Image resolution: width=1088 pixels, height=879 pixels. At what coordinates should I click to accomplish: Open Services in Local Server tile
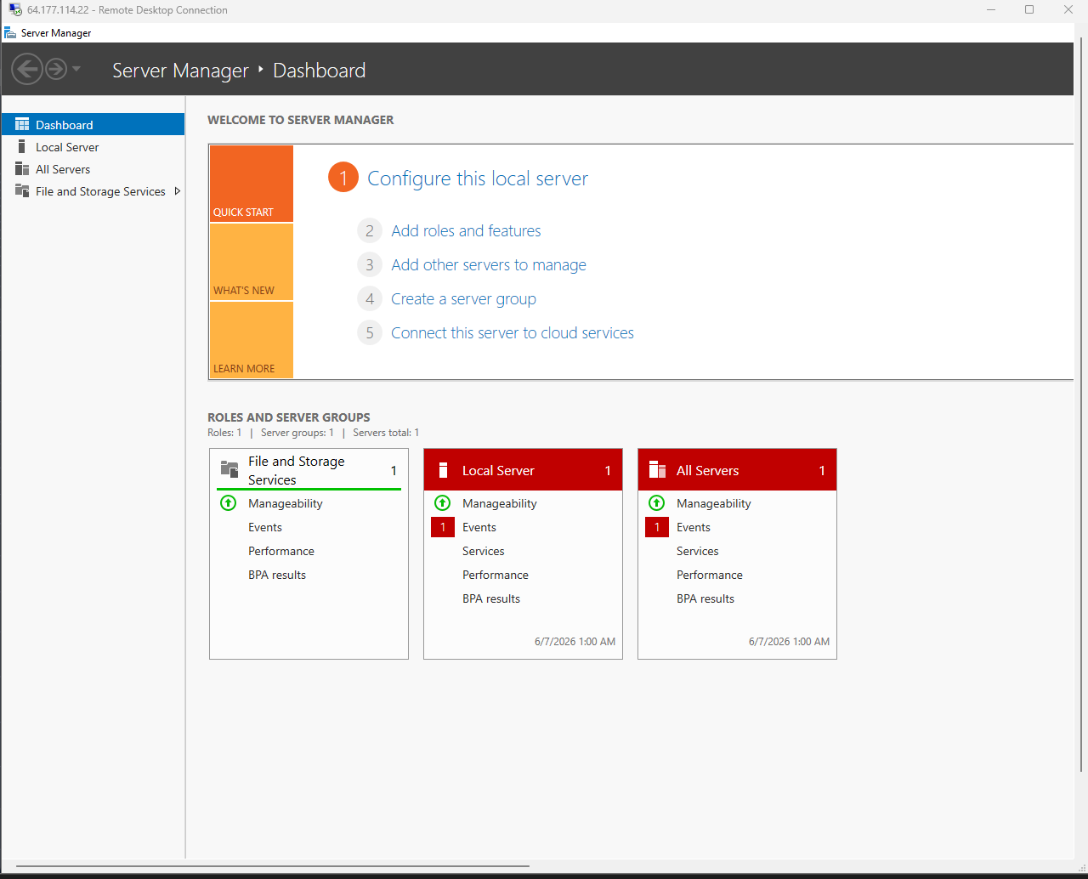click(484, 551)
